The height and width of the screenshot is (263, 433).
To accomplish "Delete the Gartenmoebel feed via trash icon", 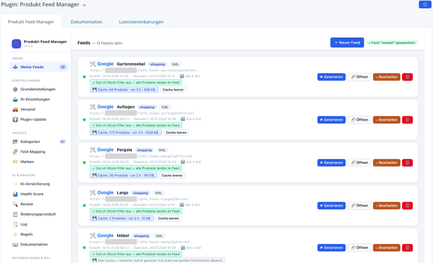I will (x=407, y=77).
